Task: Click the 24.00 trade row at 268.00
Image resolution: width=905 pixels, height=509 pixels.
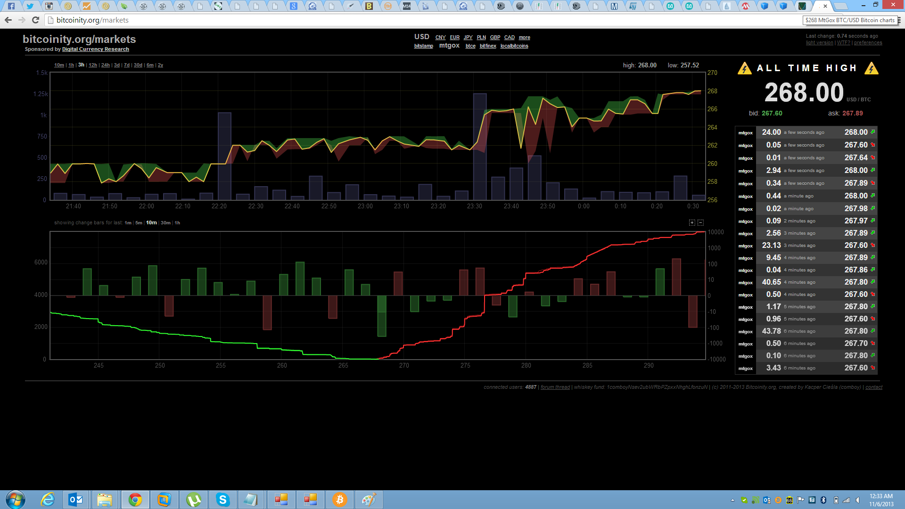Action: click(x=806, y=132)
